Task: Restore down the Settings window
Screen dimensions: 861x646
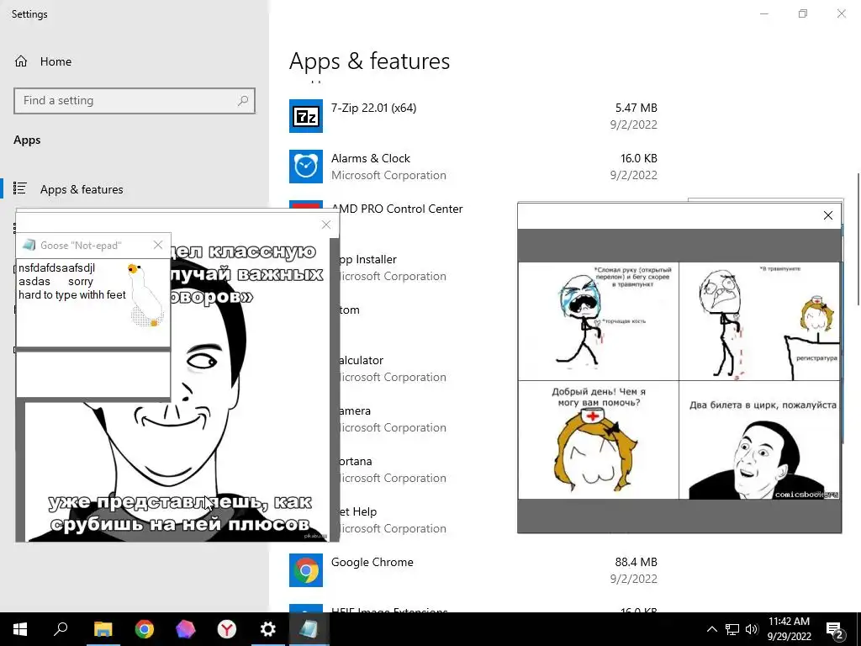Action: click(x=803, y=13)
